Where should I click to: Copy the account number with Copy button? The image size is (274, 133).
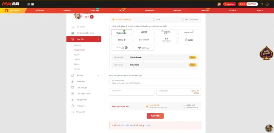(193, 65)
